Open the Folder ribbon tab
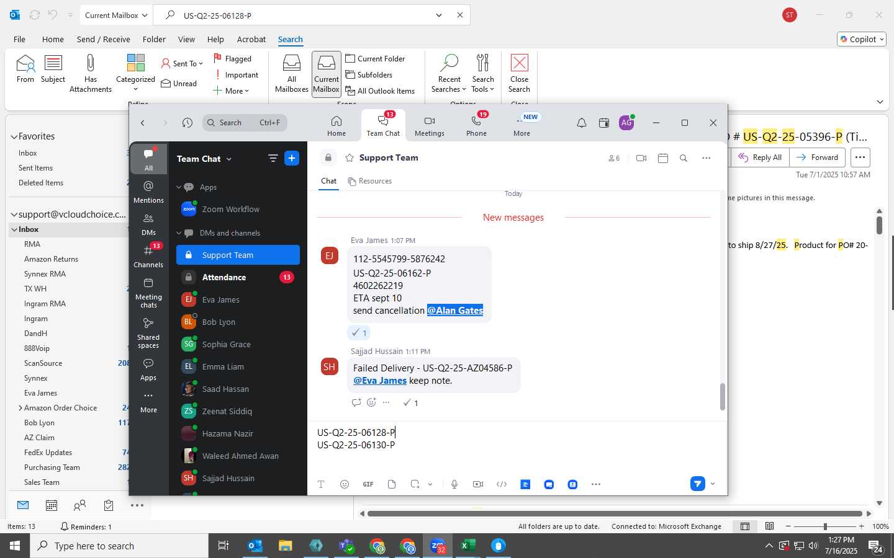The width and height of the screenshot is (894, 558). [x=154, y=39]
